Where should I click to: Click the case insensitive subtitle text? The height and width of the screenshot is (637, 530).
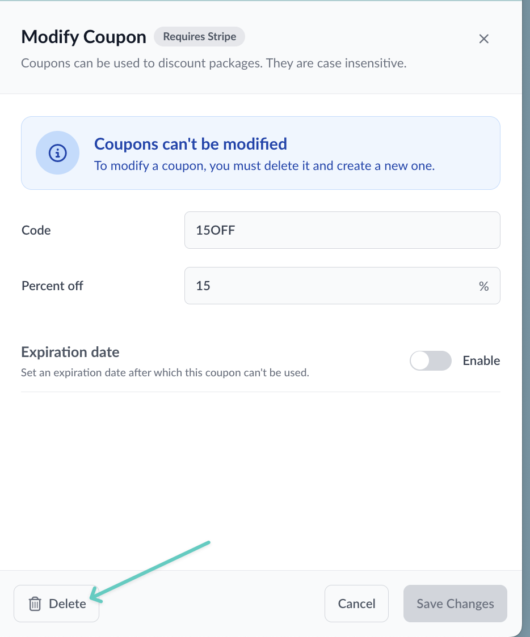[213, 63]
